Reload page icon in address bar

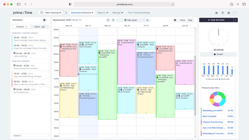coord(173,4)
